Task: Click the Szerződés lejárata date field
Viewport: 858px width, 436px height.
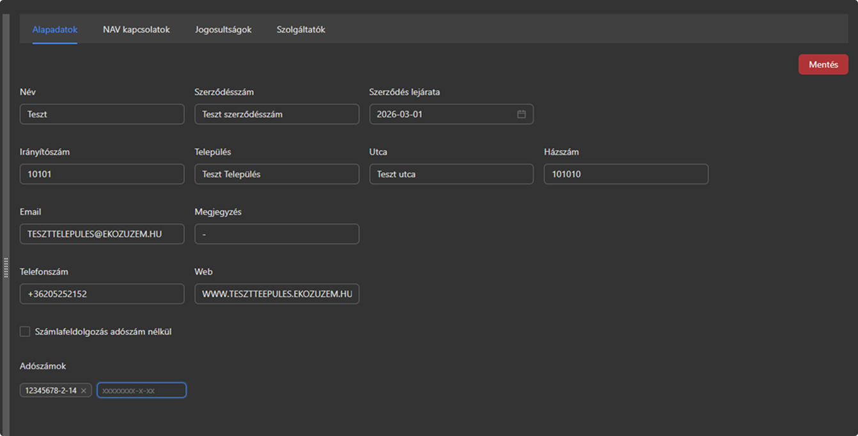Action: coord(441,114)
